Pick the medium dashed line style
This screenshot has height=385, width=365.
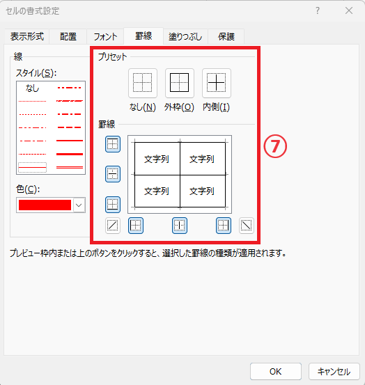70,127
